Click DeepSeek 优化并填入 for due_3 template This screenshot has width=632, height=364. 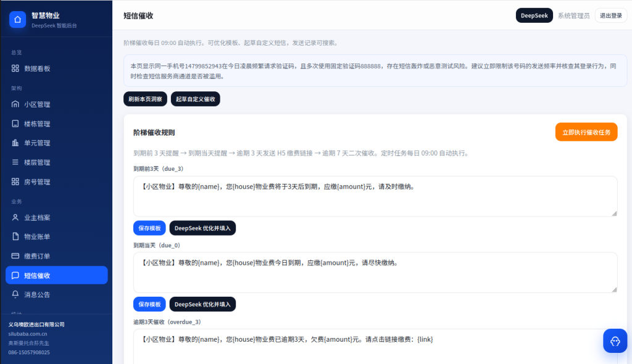point(202,228)
